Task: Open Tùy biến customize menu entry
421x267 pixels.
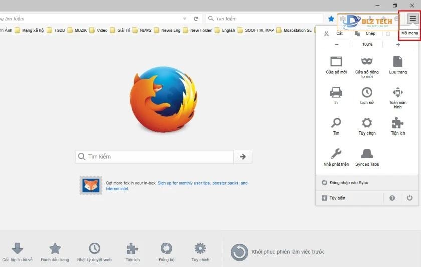Action: click(x=337, y=198)
